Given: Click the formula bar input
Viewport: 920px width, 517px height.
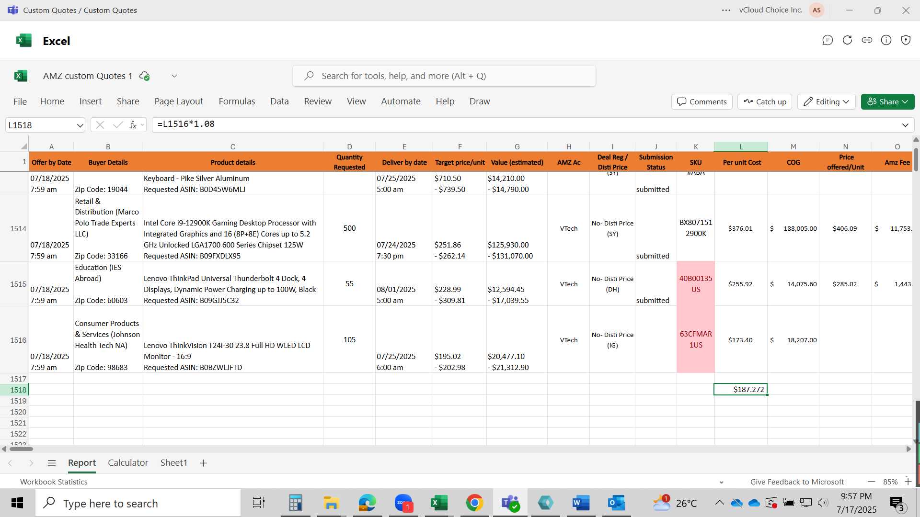Looking at the screenshot, I should [526, 124].
